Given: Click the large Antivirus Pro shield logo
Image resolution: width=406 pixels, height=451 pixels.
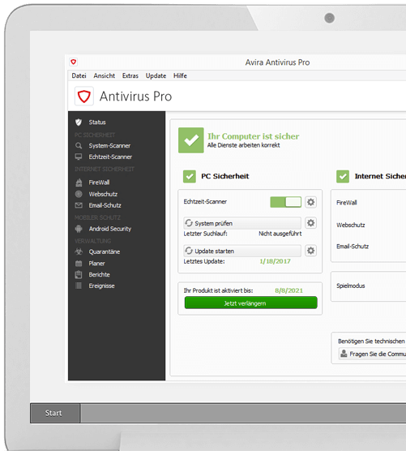Looking at the screenshot, I should tap(84, 96).
